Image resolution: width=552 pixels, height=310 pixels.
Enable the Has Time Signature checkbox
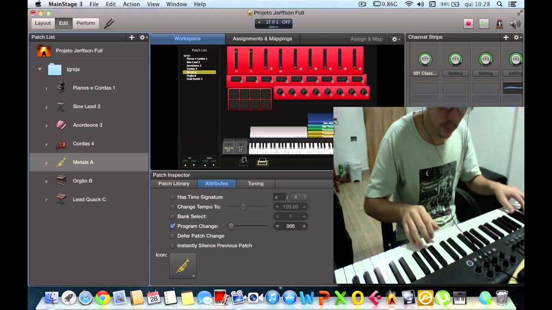click(172, 197)
